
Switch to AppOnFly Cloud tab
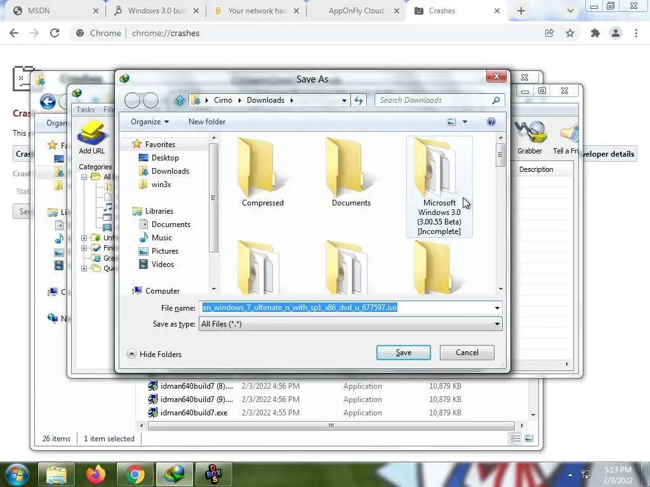[357, 11]
